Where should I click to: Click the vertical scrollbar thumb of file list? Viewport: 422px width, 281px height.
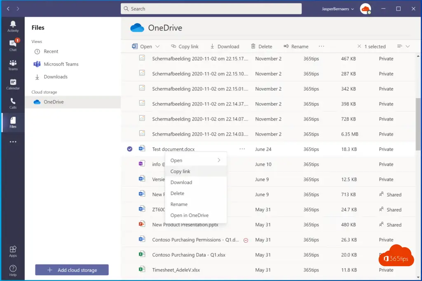[x=418, y=124]
